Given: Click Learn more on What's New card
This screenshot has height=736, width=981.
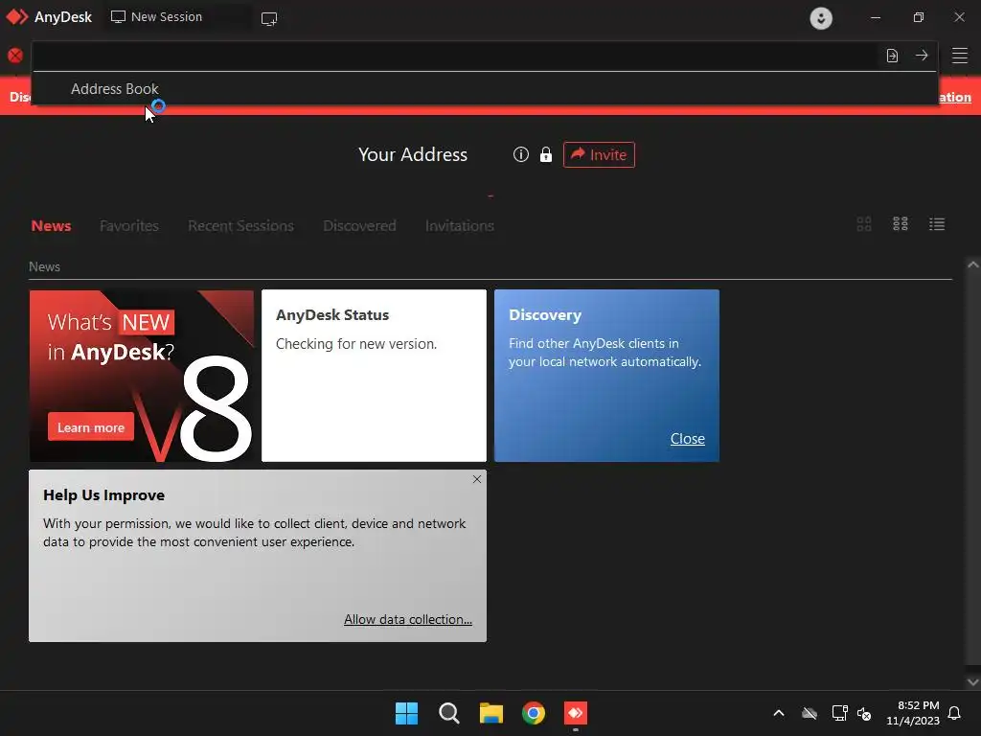Looking at the screenshot, I should click(91, 427).
